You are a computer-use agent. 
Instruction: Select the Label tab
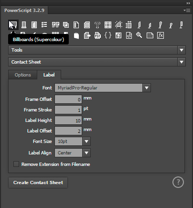(49, 75)
